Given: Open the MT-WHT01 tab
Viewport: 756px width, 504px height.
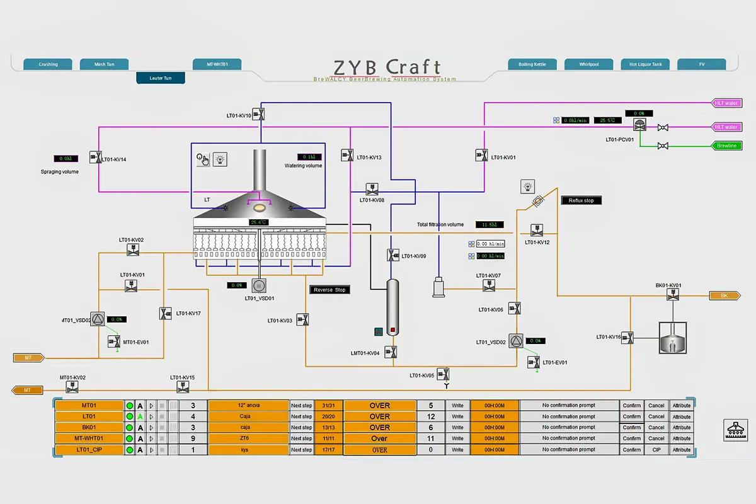Looking at the screenshot, I should point(217,64).
